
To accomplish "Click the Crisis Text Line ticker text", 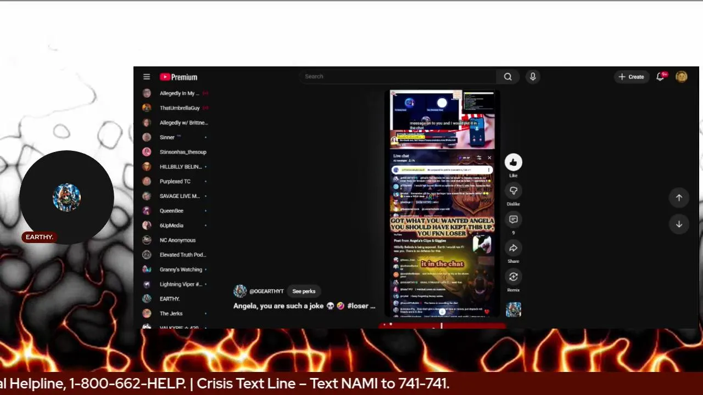I will tap(323, 383).
